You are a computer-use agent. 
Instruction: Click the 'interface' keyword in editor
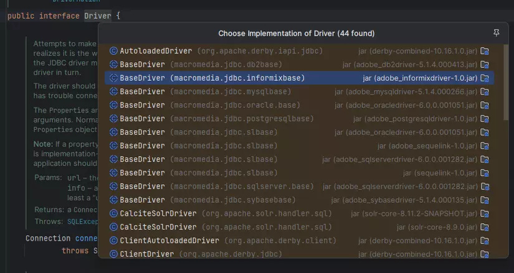(x=59, y=16)
